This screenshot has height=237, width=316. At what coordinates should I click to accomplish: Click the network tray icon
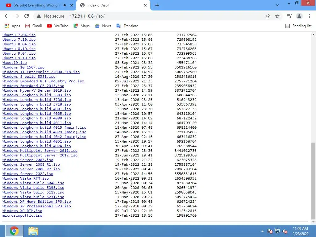point(277,231)
